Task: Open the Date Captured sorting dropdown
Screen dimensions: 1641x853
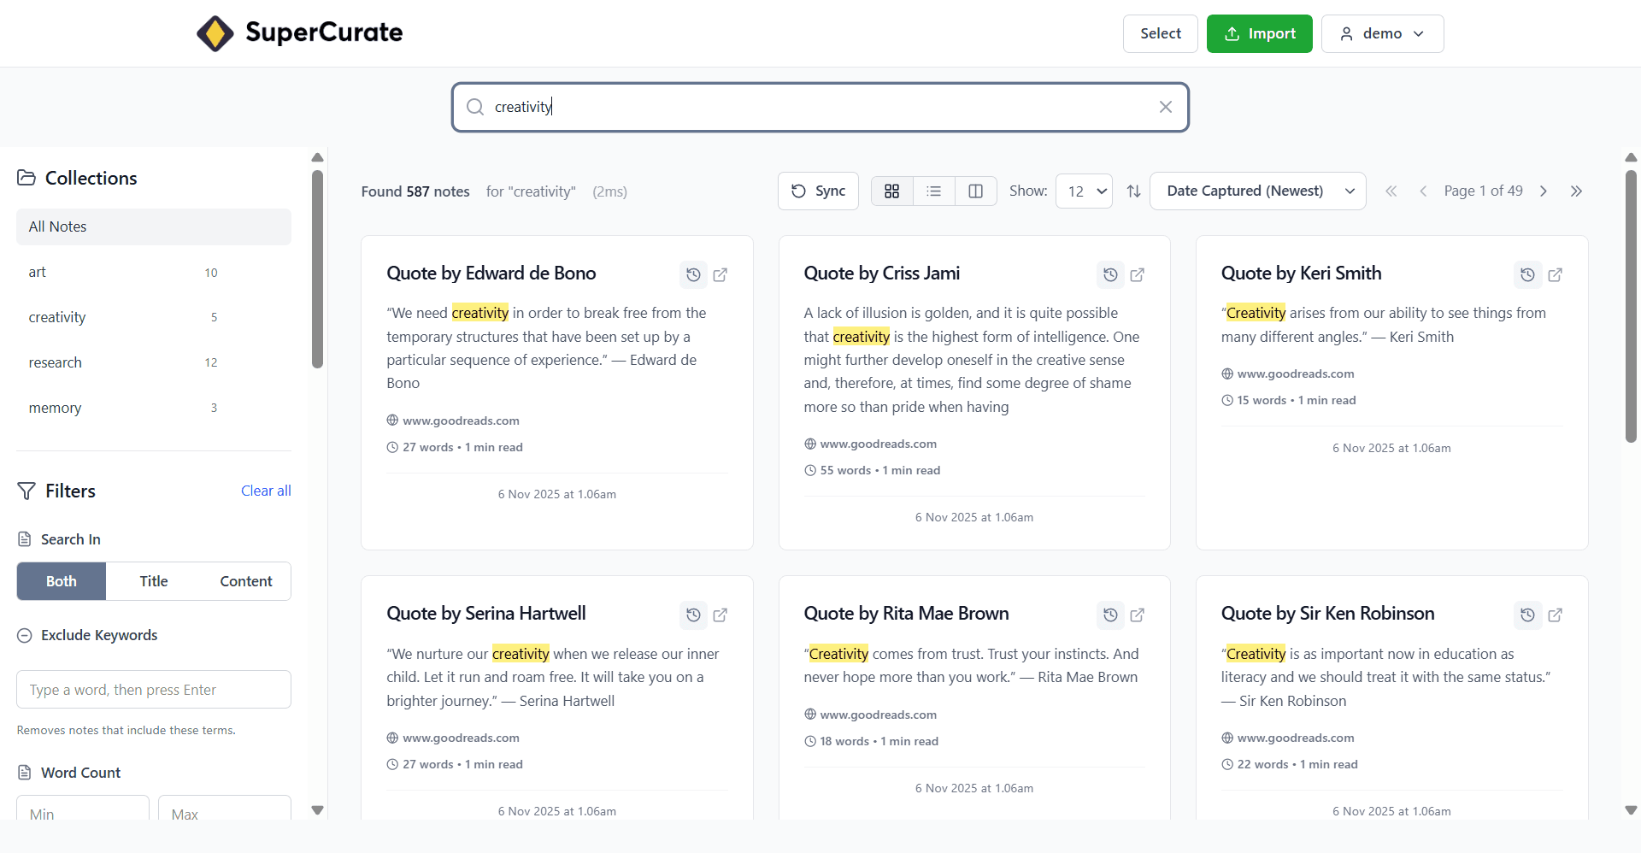Action: pos(1257,191)
